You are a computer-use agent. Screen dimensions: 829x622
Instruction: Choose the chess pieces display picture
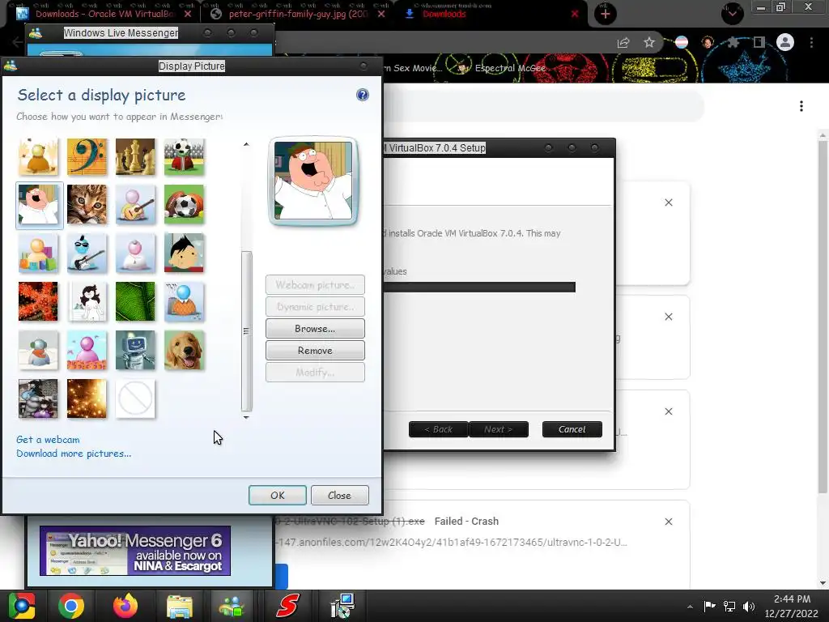pos(135,157)
